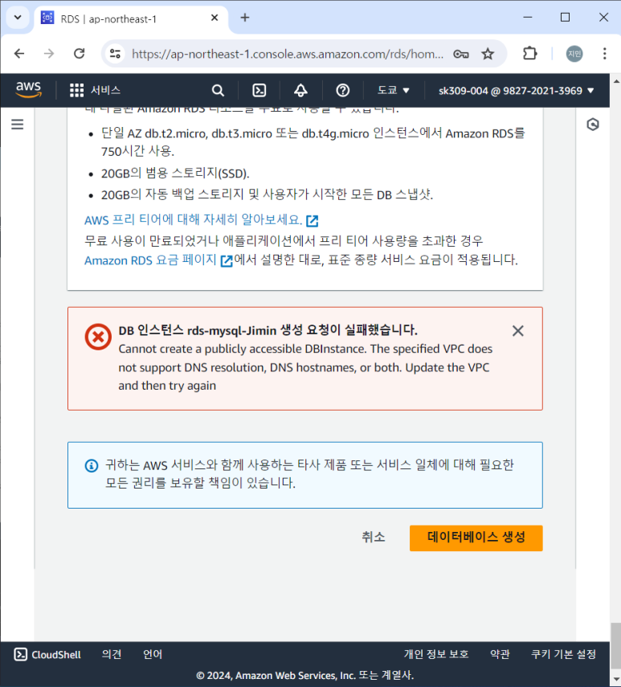The height and width of the screenshot is (687, 621).
Task: Open the sk309-004 account dropdown
Action: pos(517,91)
